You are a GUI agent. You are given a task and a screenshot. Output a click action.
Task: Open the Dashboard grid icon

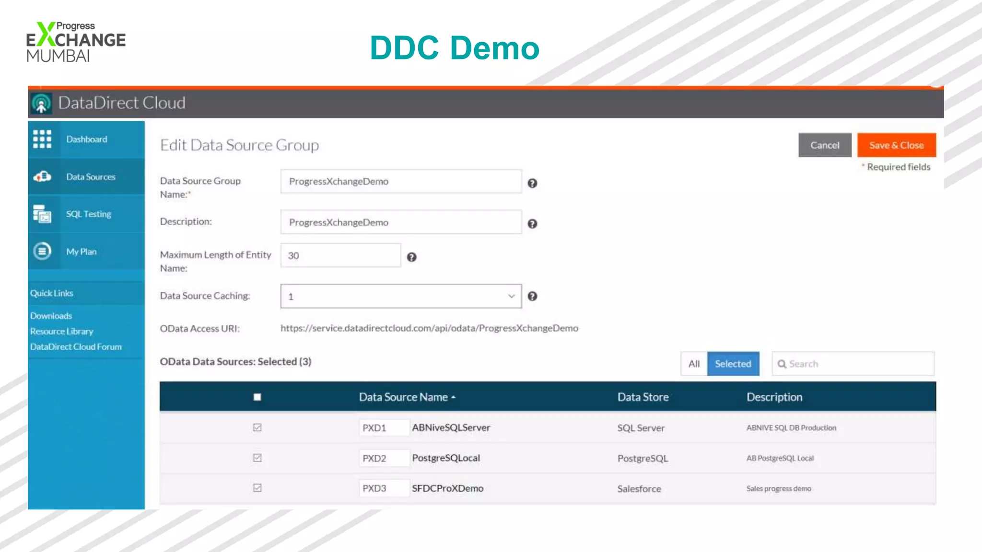[x=42, y=139]
